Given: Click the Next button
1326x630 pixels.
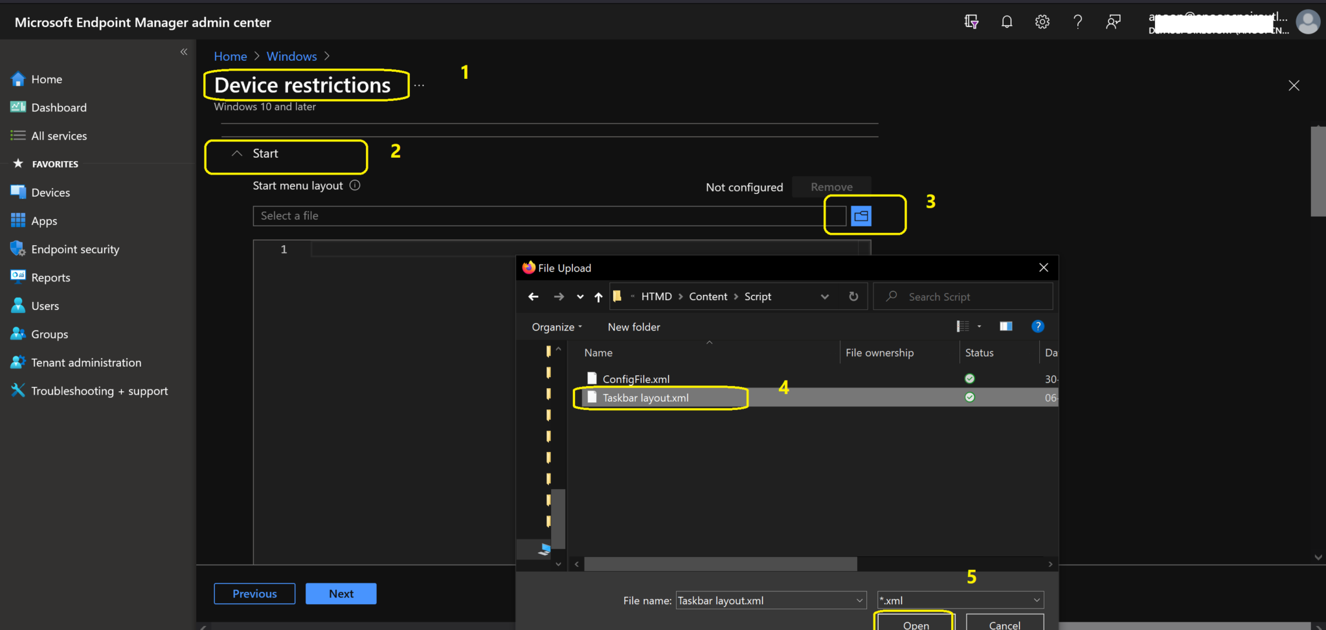Looking at the screenshot, I should [341, 593].
